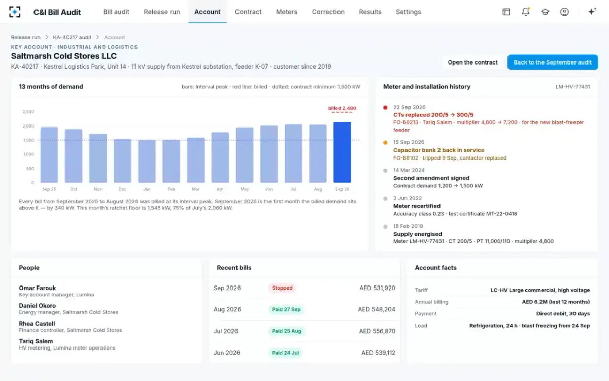This screenshot has height=381, width=609.
Task: Open the Meter recertified event
Action: click(x=417, y=206)
